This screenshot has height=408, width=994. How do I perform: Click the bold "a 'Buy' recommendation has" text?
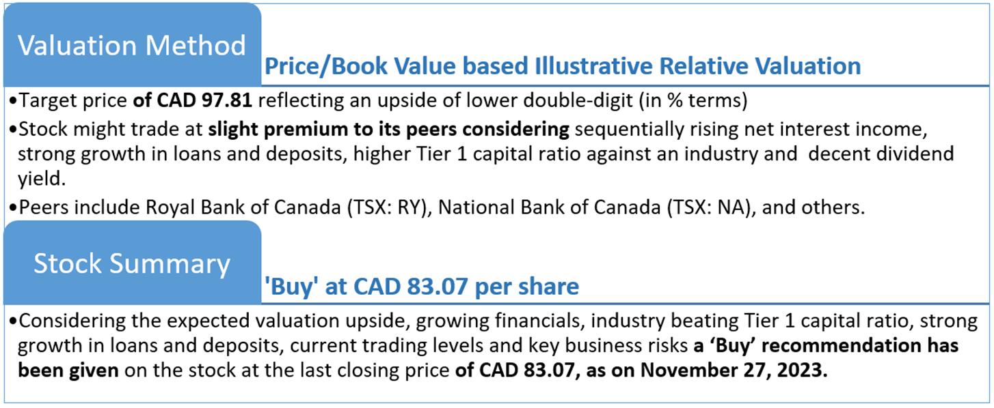click(x=826, y=345)
